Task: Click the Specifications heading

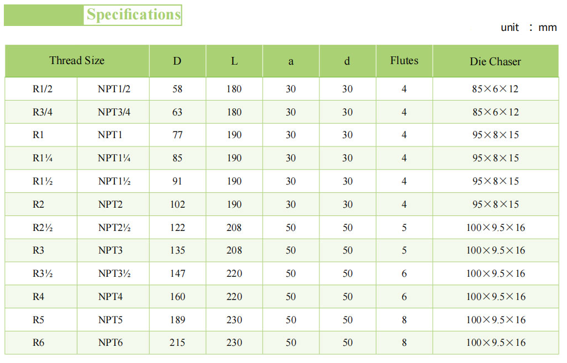Action: pyautogui.click(x=133, y=15)
